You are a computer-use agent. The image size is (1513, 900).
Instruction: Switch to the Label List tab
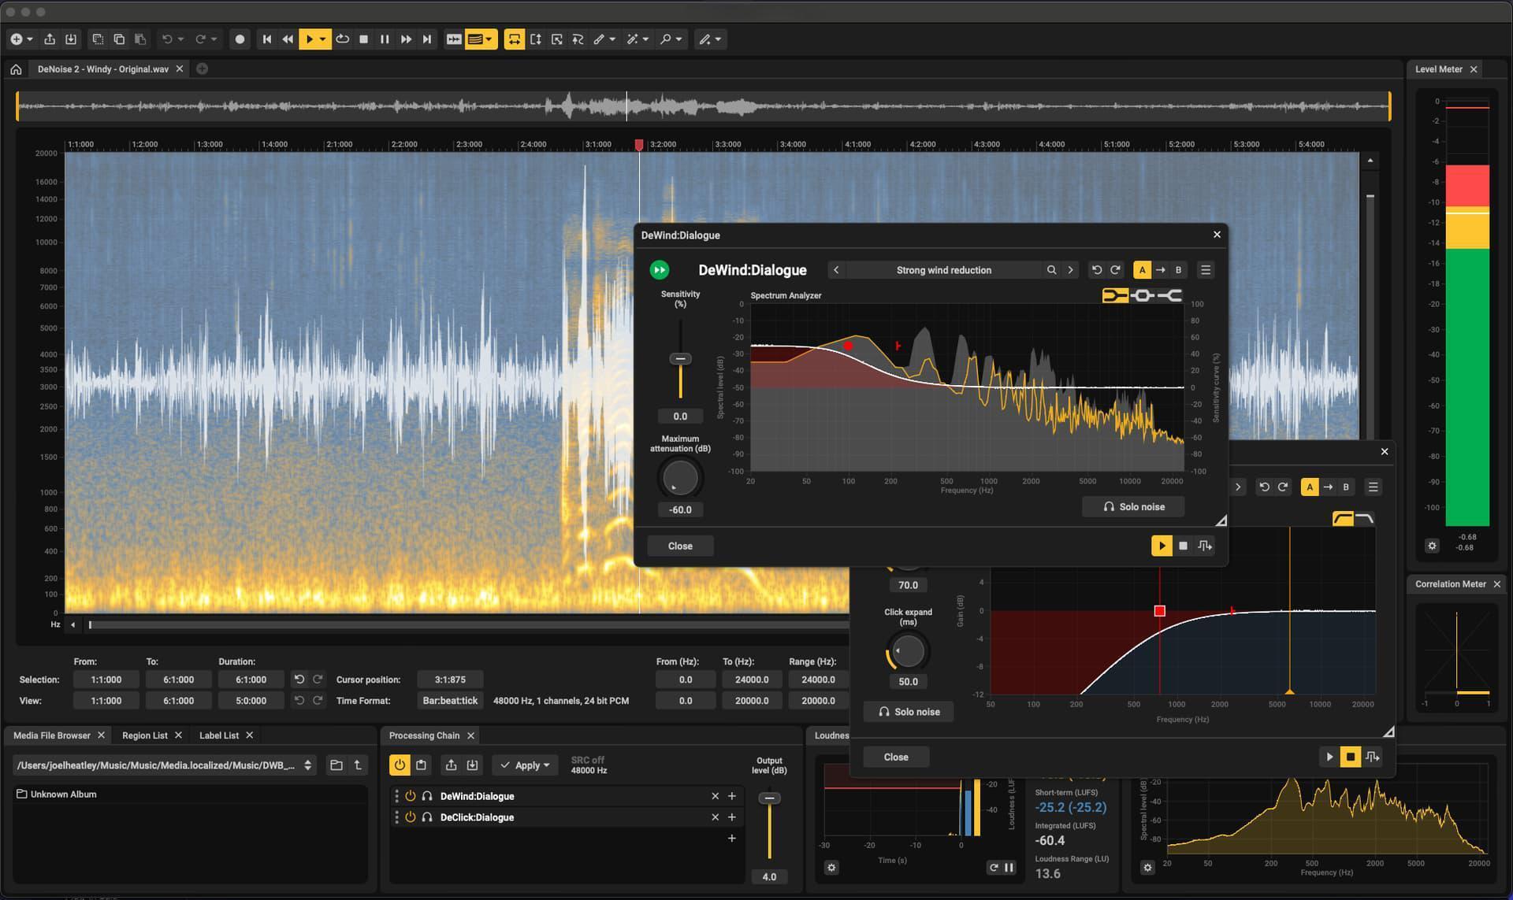[x=219, y=735]
